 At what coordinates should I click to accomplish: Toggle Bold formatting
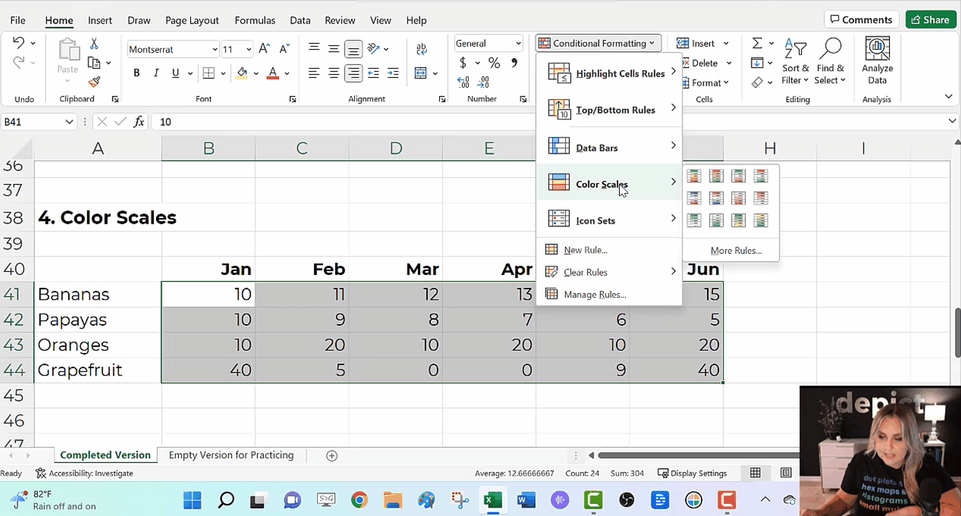[x=137, y=73]
